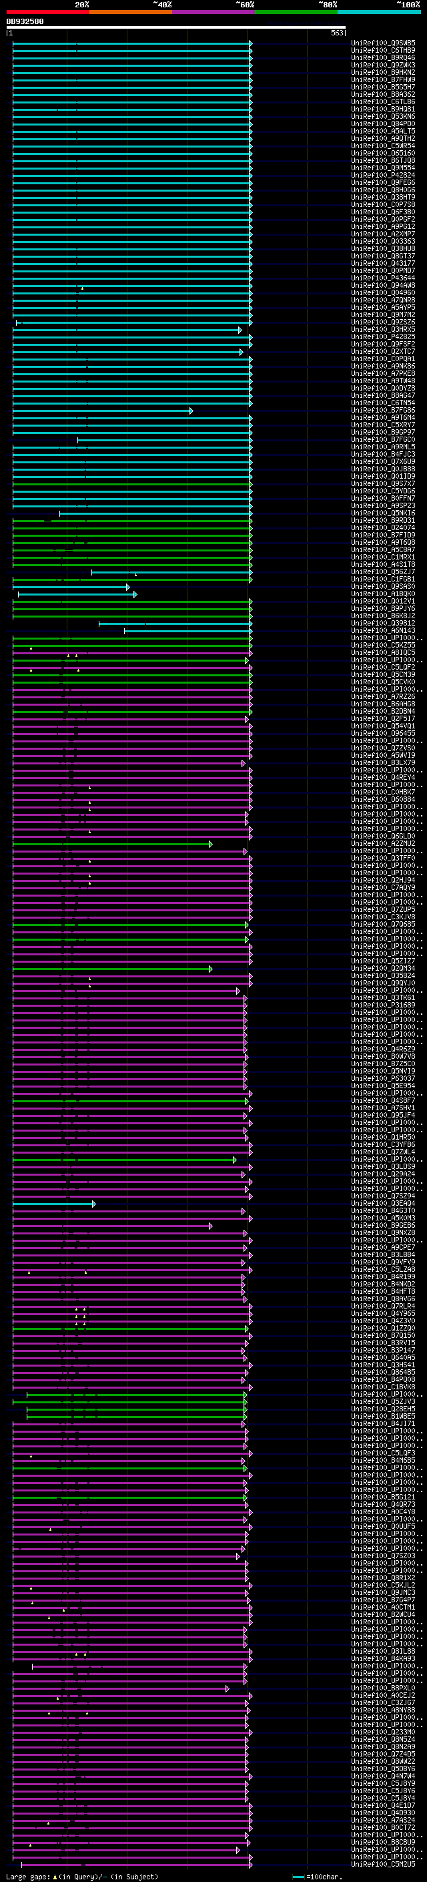Screen dimensions: 427x1882
Task: Click label UniRef100_C0HBK7
Action: coord(383,792)
